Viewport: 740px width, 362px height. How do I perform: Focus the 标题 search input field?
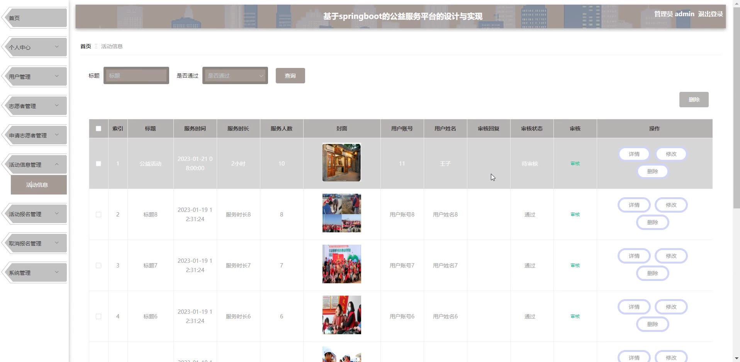[x=136, y=76]
